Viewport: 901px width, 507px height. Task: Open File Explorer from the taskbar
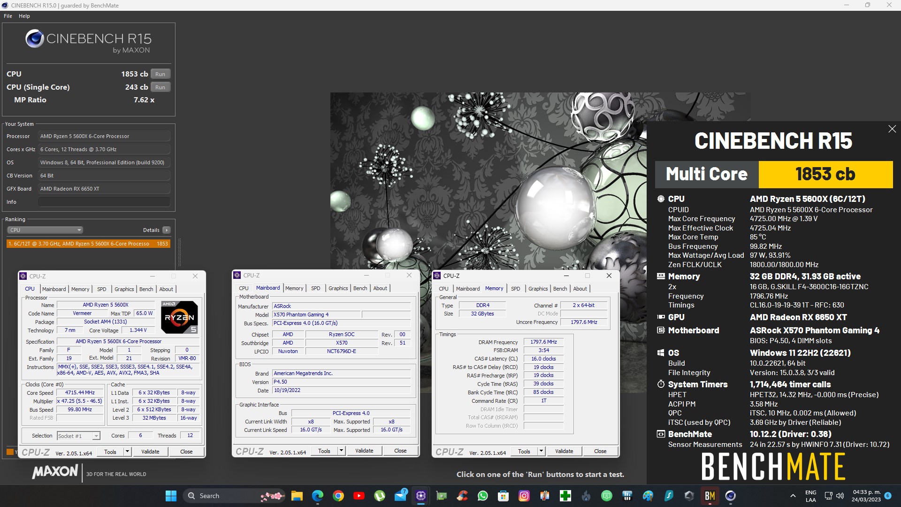(297, 496)
